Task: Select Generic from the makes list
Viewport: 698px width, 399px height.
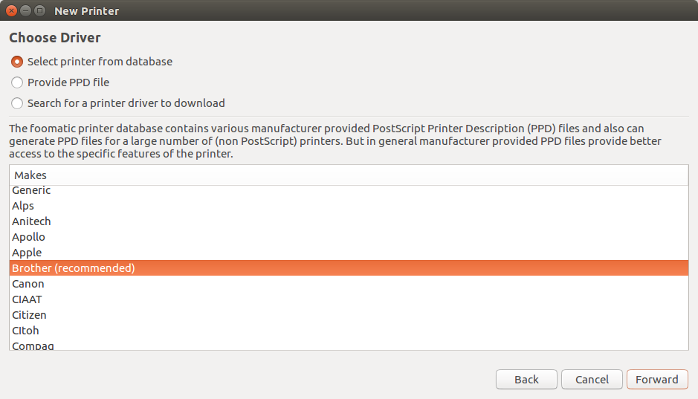Action: point(31,190)
